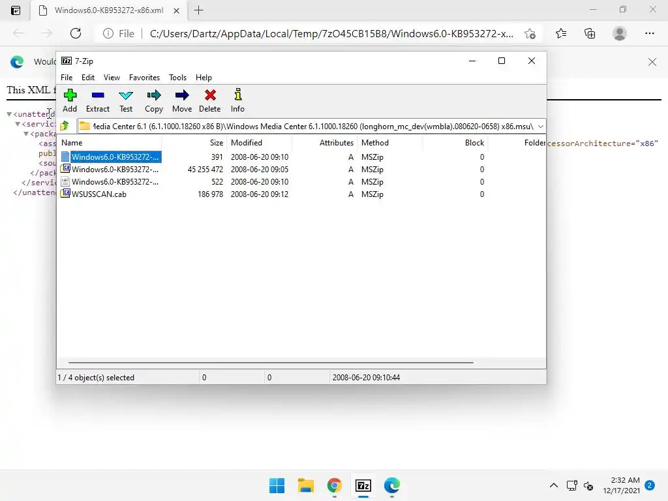
Task: Click size value 186 978
Action: click(x=210, y=194)
